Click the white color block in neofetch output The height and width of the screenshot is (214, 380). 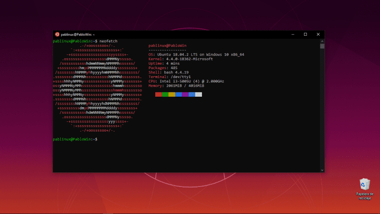199,94
